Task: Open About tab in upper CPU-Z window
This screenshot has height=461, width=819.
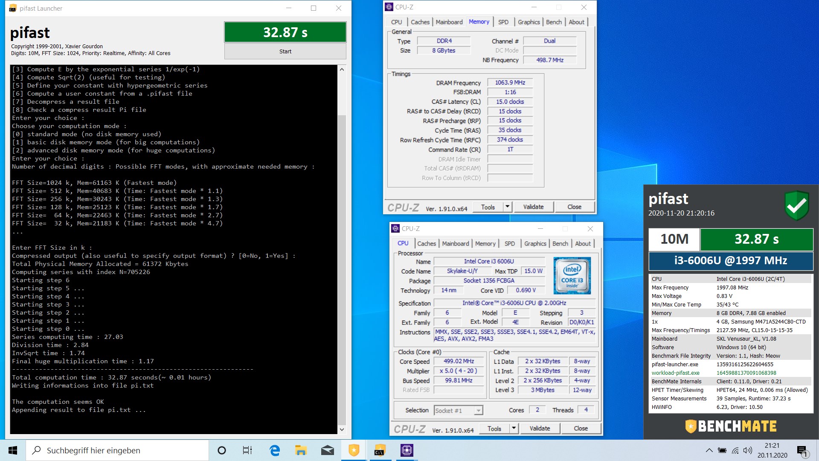Action: pyautogui.click(x=576, y=22)
